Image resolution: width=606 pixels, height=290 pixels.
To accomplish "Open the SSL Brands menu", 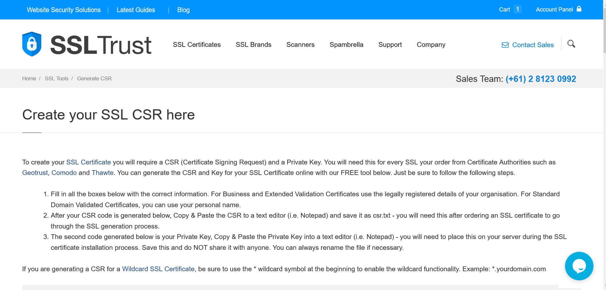I will [x=253, y=45].
